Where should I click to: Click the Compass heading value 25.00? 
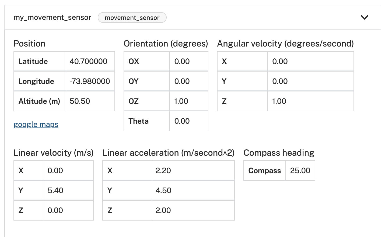click(300, 171)
